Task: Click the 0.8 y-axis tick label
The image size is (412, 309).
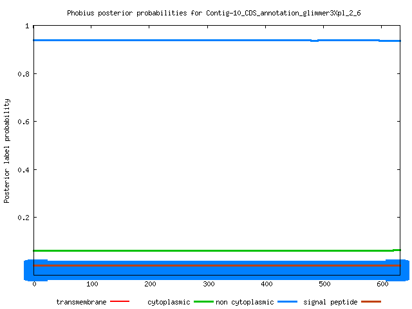Action: tap(23, 74)
